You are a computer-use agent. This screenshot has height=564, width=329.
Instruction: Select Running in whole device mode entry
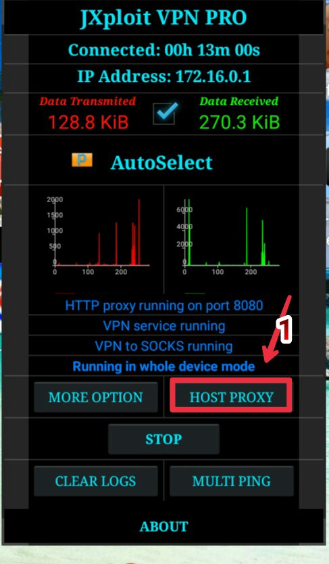pyautogui.click(x=163, y=367)
